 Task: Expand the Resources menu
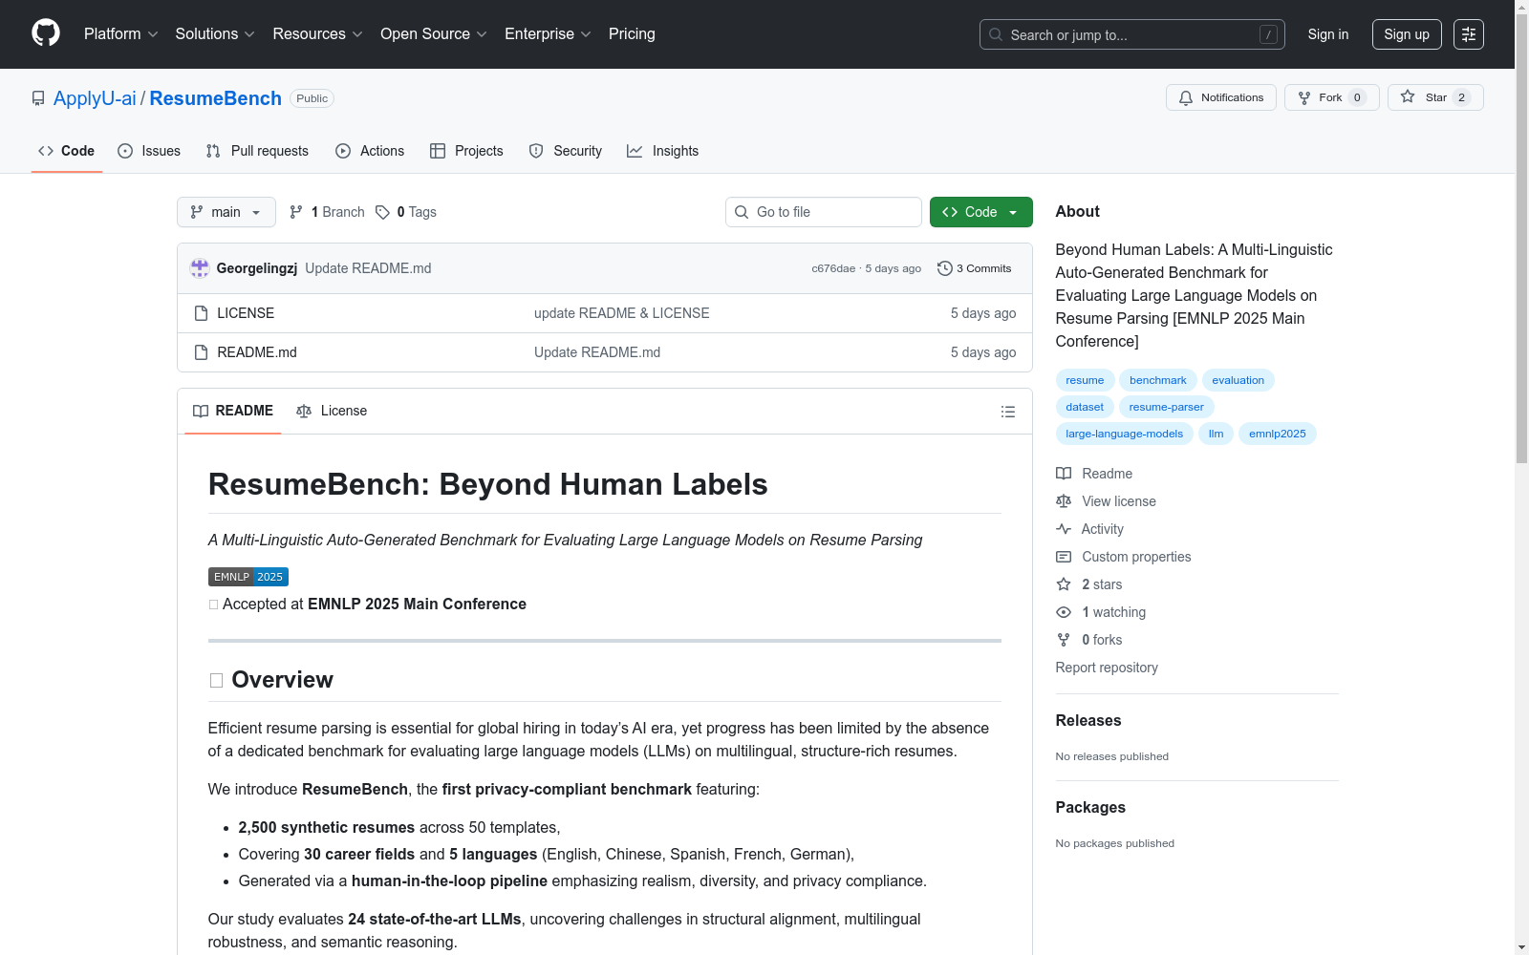(318, 34)
